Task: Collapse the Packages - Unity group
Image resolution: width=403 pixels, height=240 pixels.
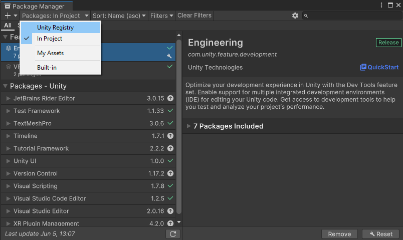Action: coord(5,86)
